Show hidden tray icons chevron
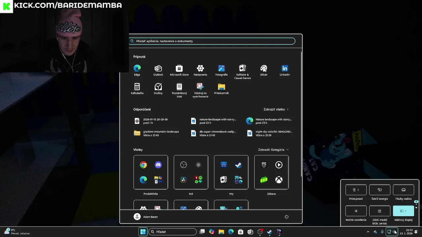 (368, 232)
